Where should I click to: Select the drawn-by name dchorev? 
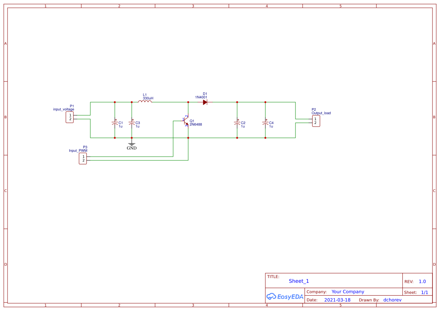[x=392, y=300]
